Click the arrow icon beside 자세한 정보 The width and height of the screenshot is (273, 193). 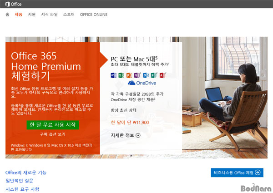138,135
